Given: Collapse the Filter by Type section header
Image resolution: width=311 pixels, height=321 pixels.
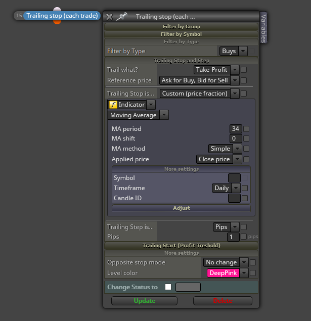Looking at the screenshot, I should click(181, 42).
